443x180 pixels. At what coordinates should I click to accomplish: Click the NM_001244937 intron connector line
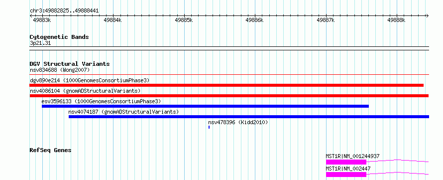398,161
